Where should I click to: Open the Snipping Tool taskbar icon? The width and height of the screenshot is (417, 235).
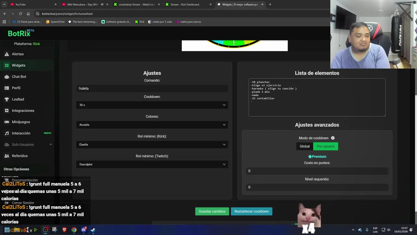(54, 230)
